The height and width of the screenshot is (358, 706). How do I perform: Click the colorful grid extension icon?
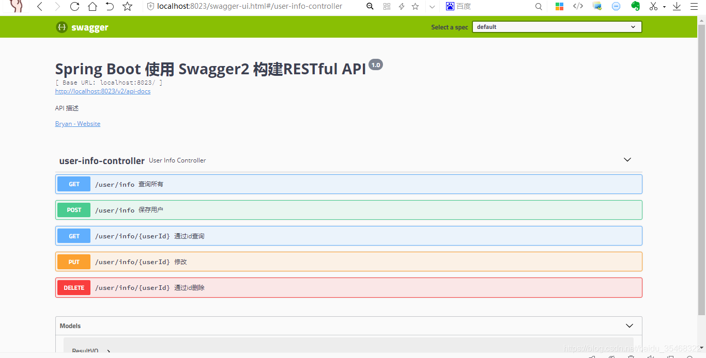[x=559, y=6]
